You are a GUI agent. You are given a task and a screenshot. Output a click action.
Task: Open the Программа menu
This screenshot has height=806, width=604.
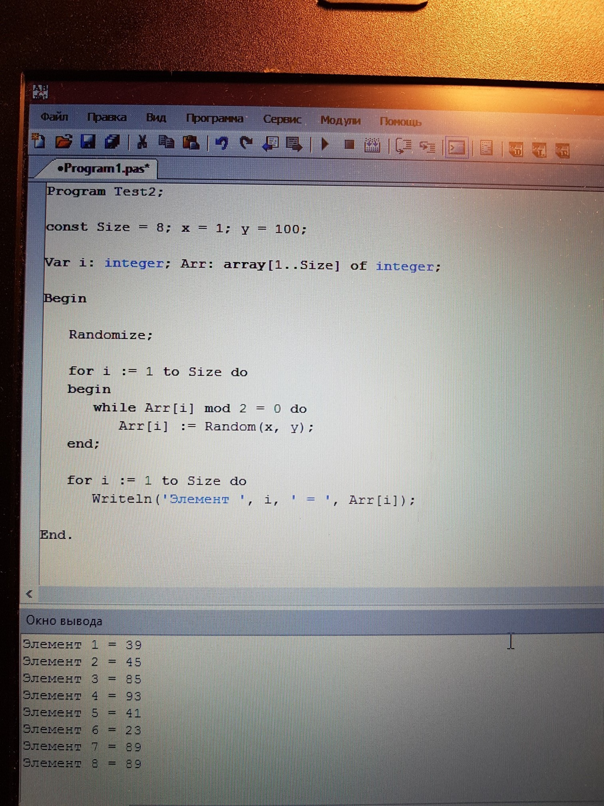click(x=215, y=119)
